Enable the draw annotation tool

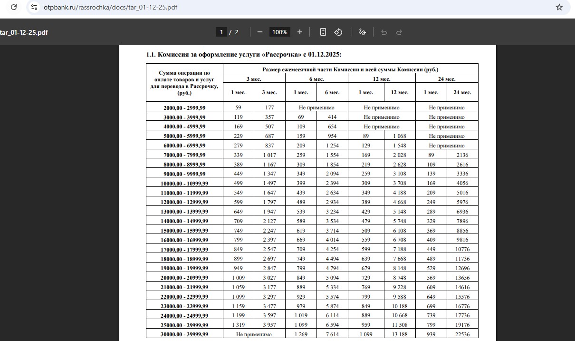[362, 32]
